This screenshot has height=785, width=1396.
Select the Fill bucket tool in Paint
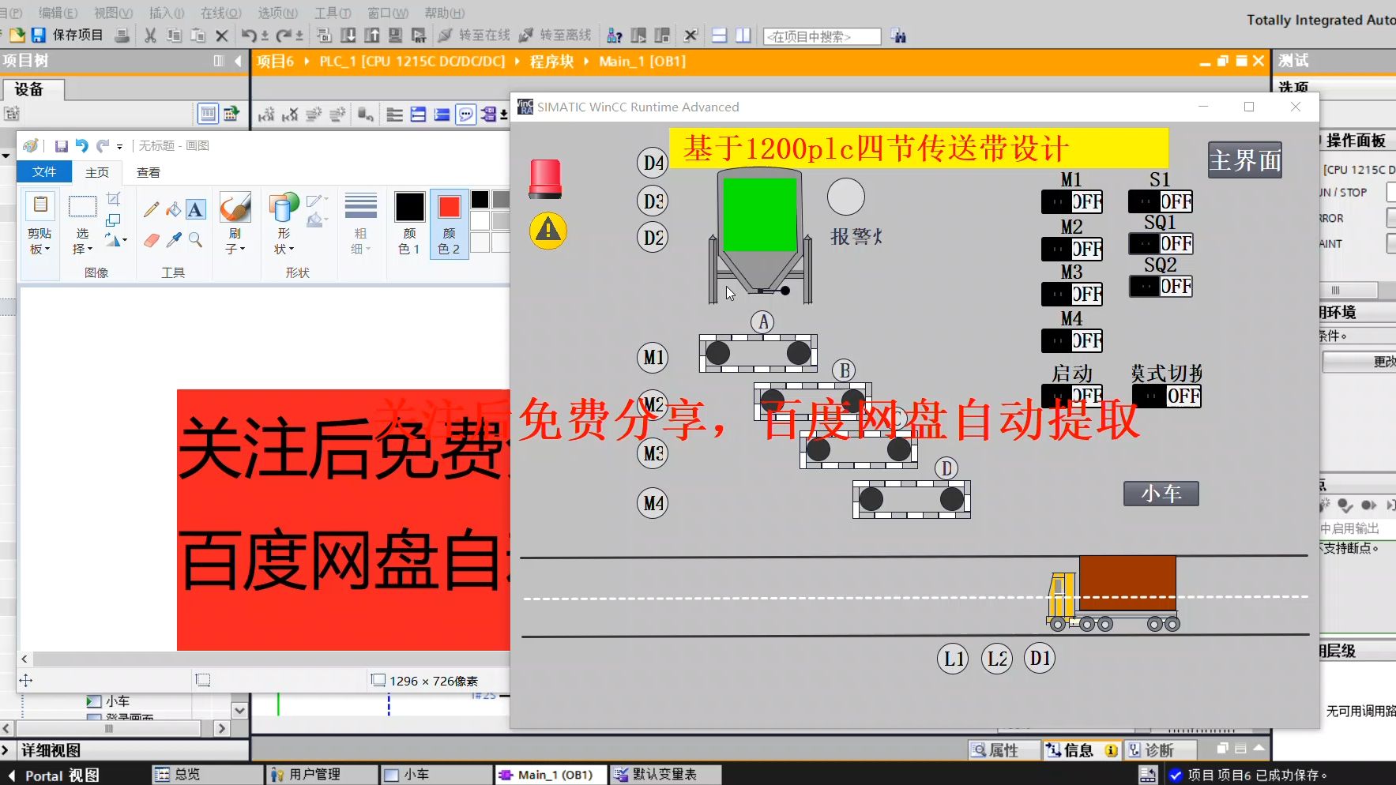click(173, 208)
